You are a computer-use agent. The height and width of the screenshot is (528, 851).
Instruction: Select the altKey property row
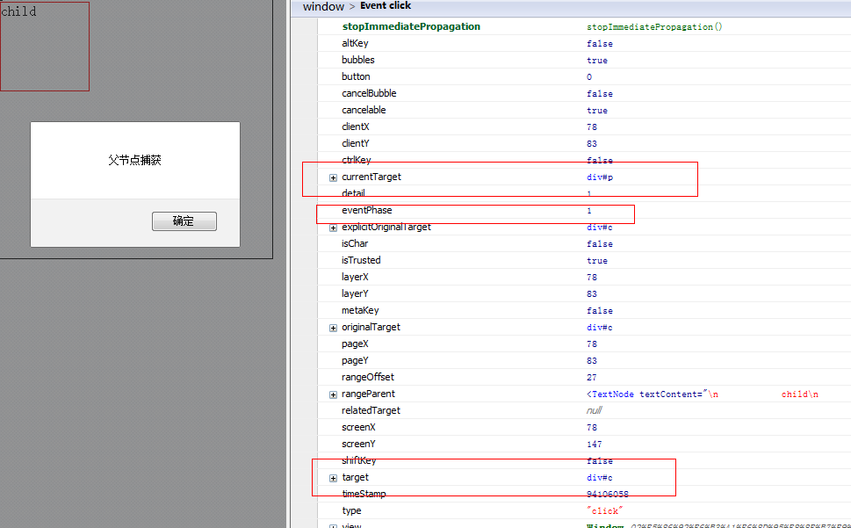coord(584,43)
